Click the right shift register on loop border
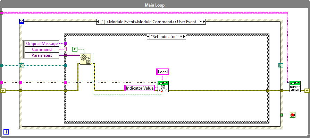The width and height of the screenshot is (310, 138). [307, 91]
